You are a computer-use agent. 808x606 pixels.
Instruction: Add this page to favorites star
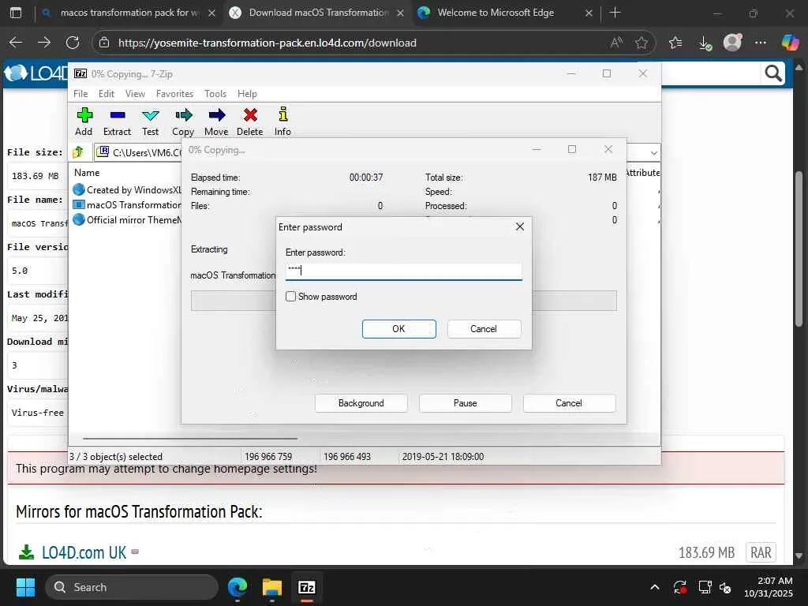click(641, 43)
